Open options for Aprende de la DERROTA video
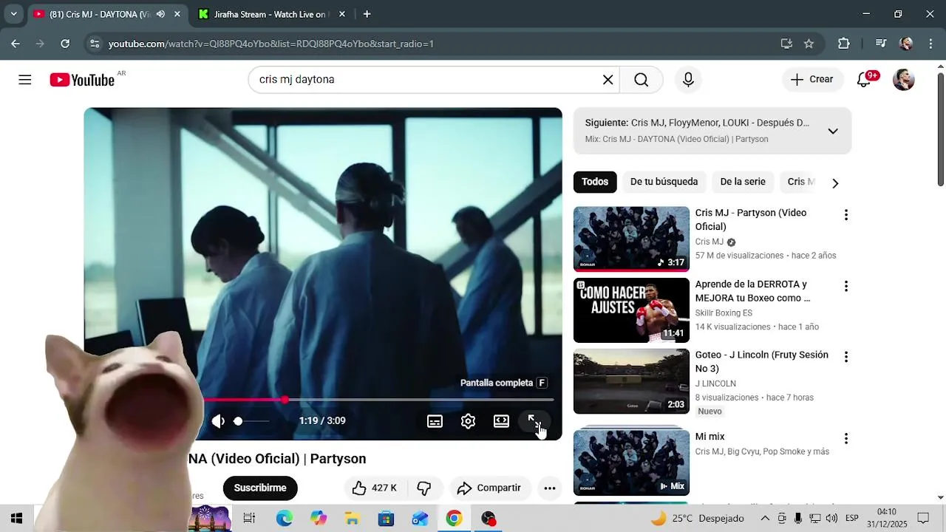Viewport: 946px width, 532px height. pyautogui.click(x=845, y=286)
